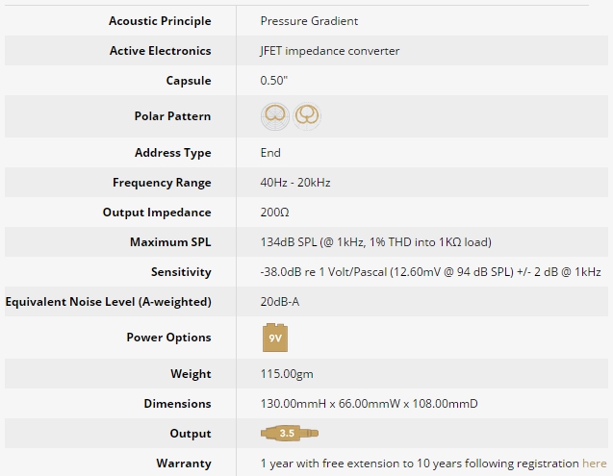The image size is (613, 476).
Task: Click the 115.00gm weight value
Action: (x=287, y=374)
